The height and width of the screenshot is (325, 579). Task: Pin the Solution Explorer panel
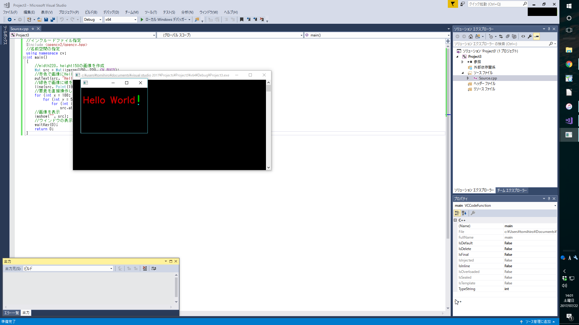point(549,29)
